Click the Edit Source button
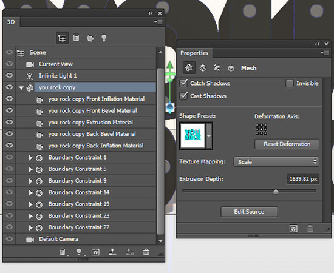The height and width of the screenshot is (273, 334). pos(249,212)
